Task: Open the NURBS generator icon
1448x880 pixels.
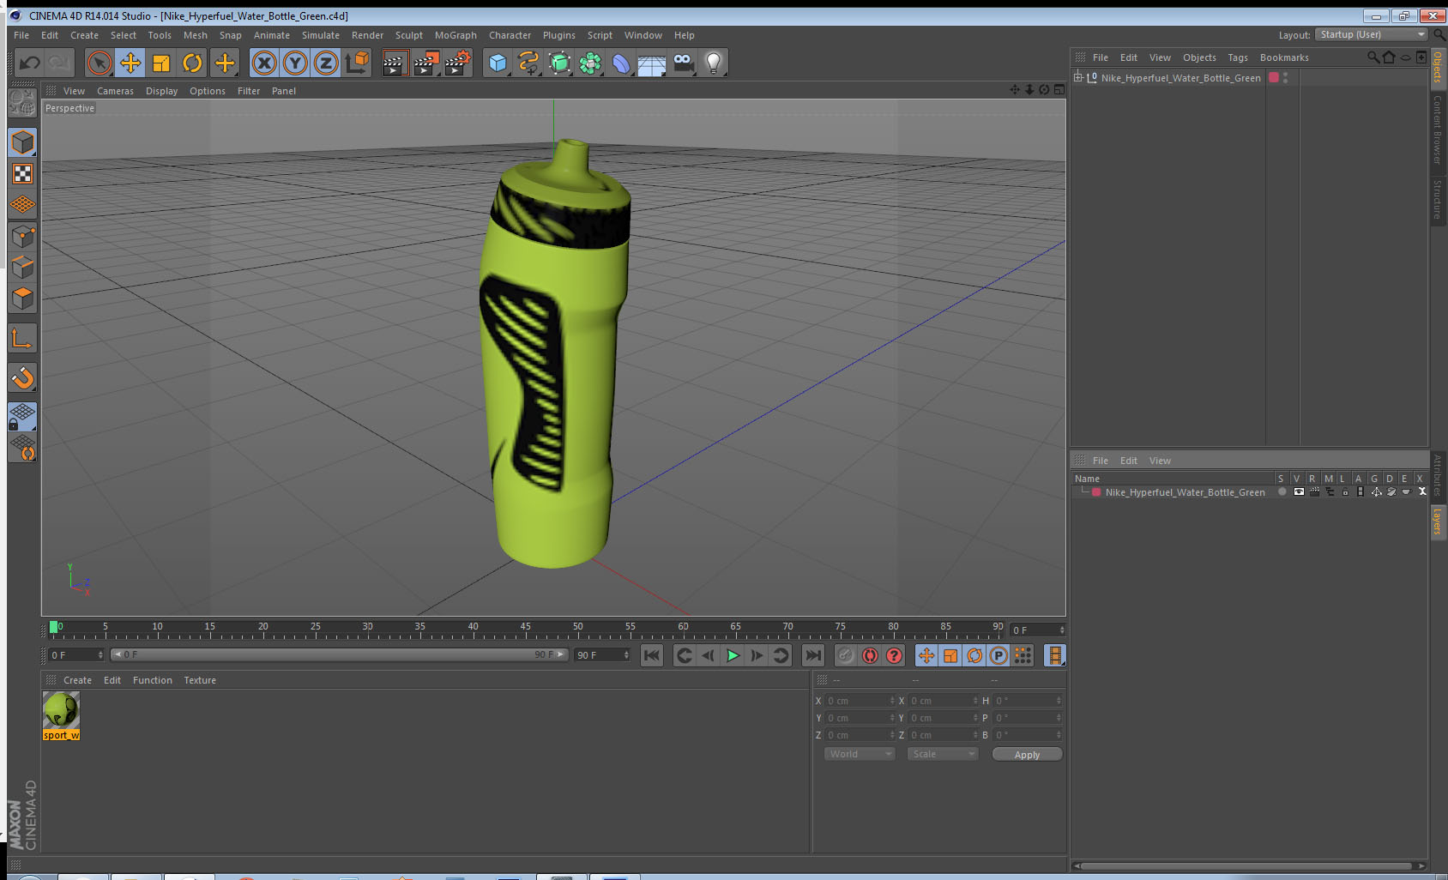Action: [x=559, y=63]
